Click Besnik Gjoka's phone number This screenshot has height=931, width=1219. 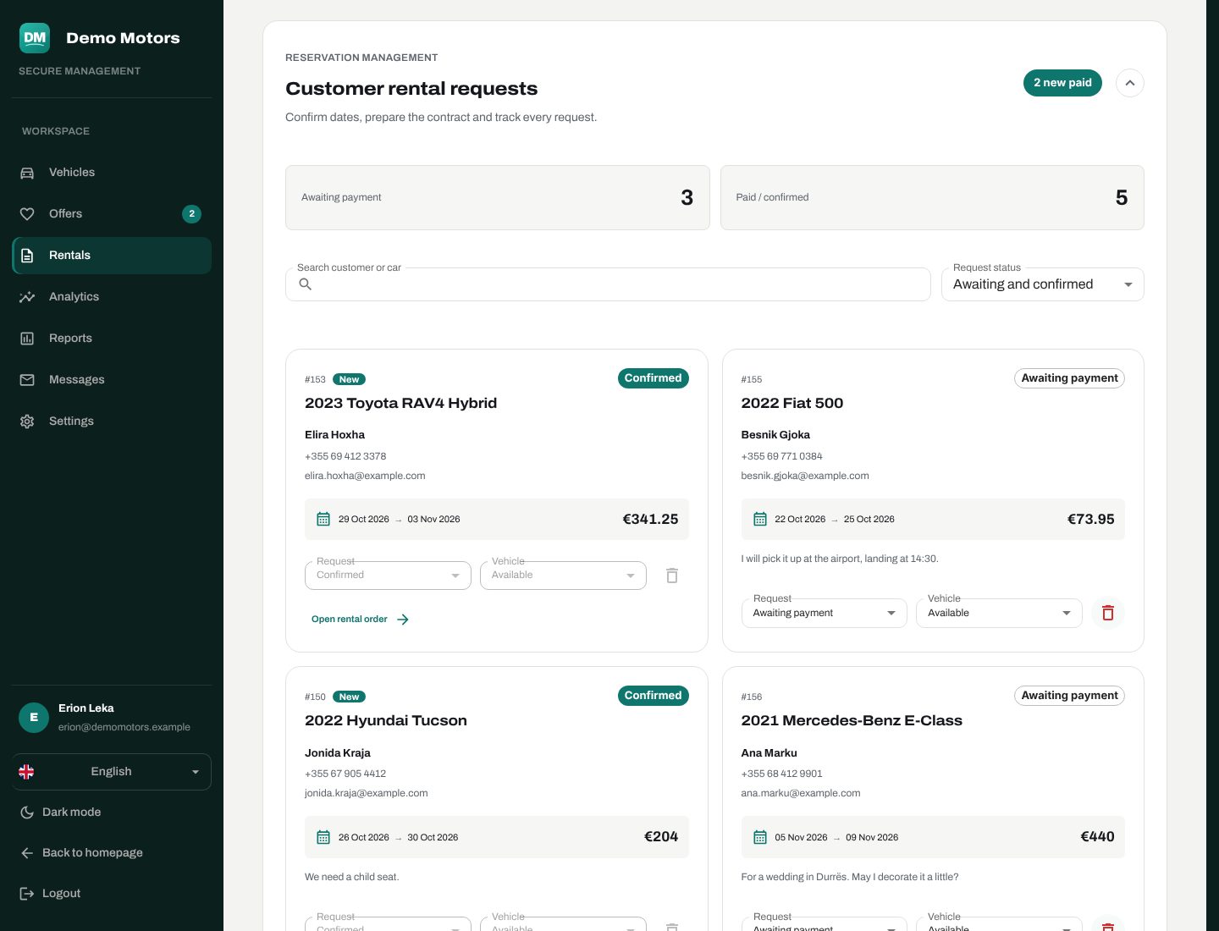click(781, 456)
